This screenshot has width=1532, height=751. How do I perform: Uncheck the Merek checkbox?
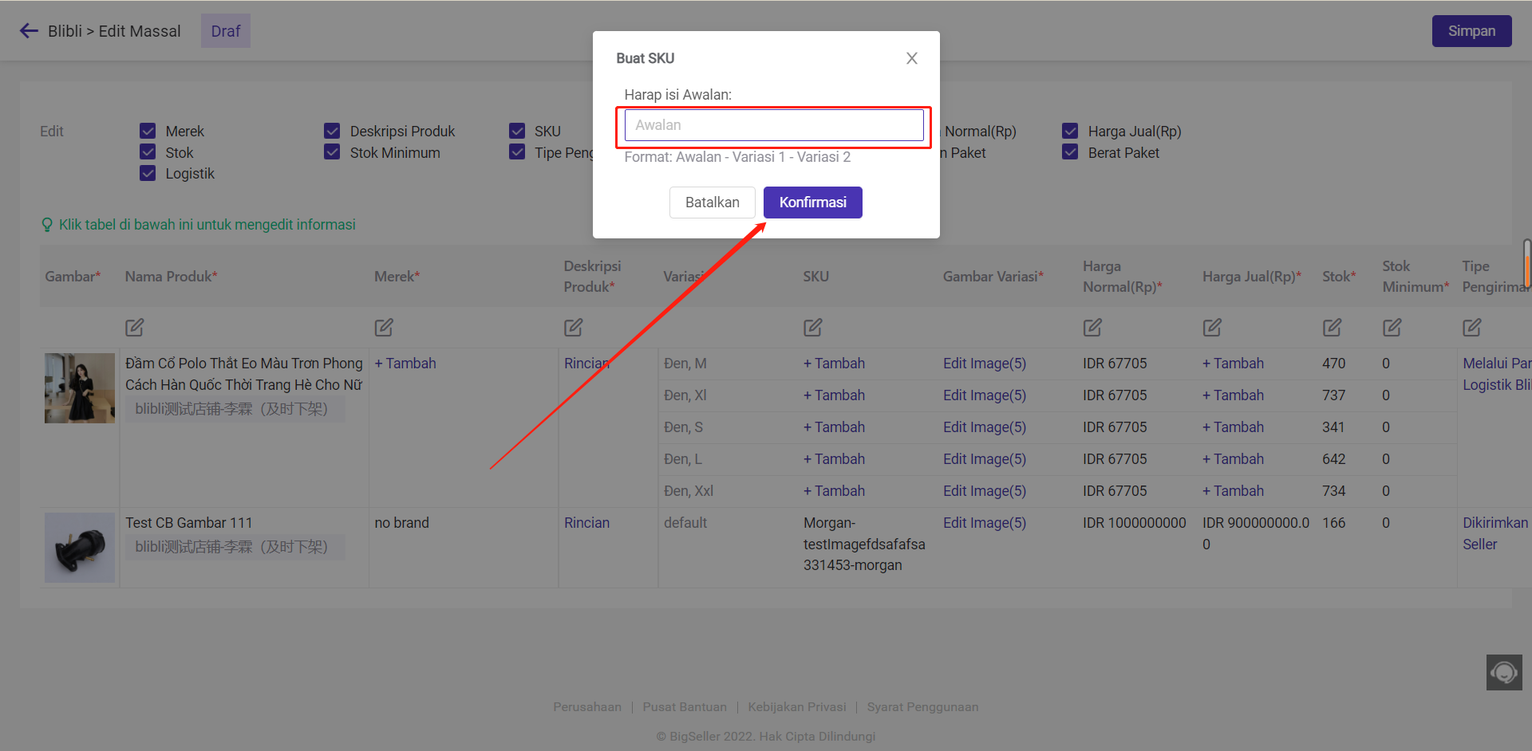coord(148,131)
